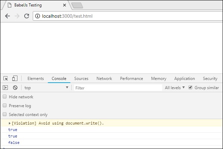Image resolution: width=223 pixels, height=149 pixels.
Task: Reload the page with refresh icon
Action: tap(26, 16)
